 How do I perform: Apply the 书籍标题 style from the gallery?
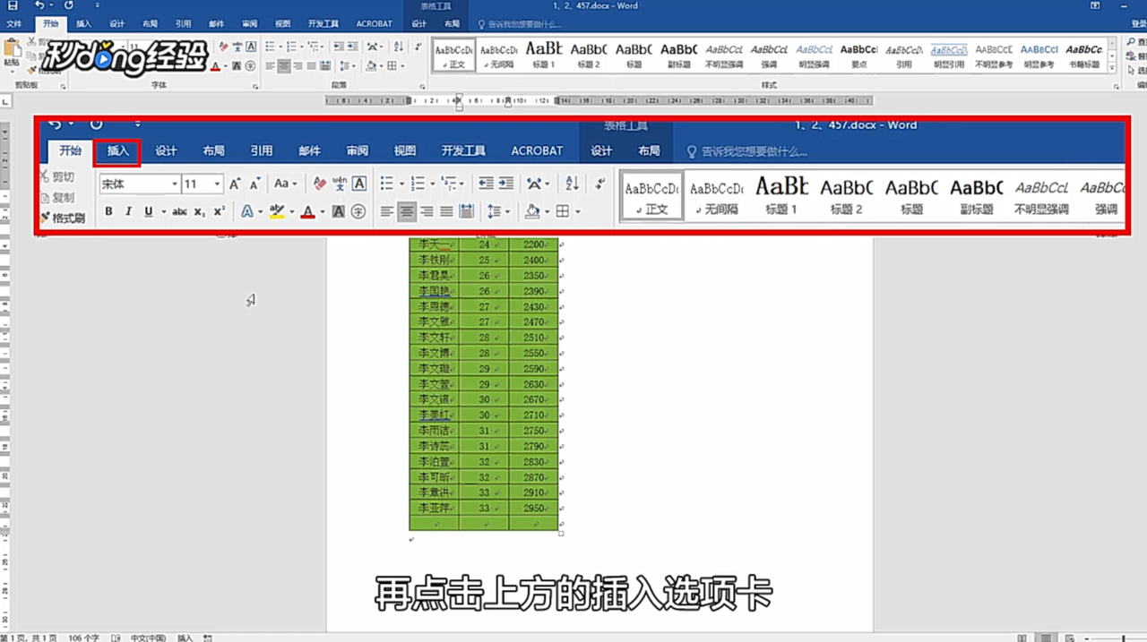point(1085,56)
